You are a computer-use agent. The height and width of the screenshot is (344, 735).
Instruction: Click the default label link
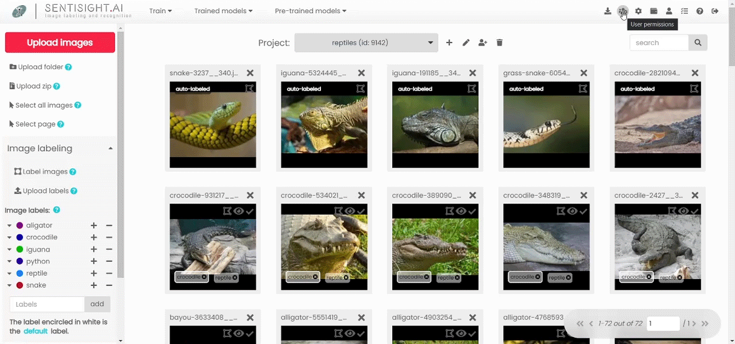[35, 331]
